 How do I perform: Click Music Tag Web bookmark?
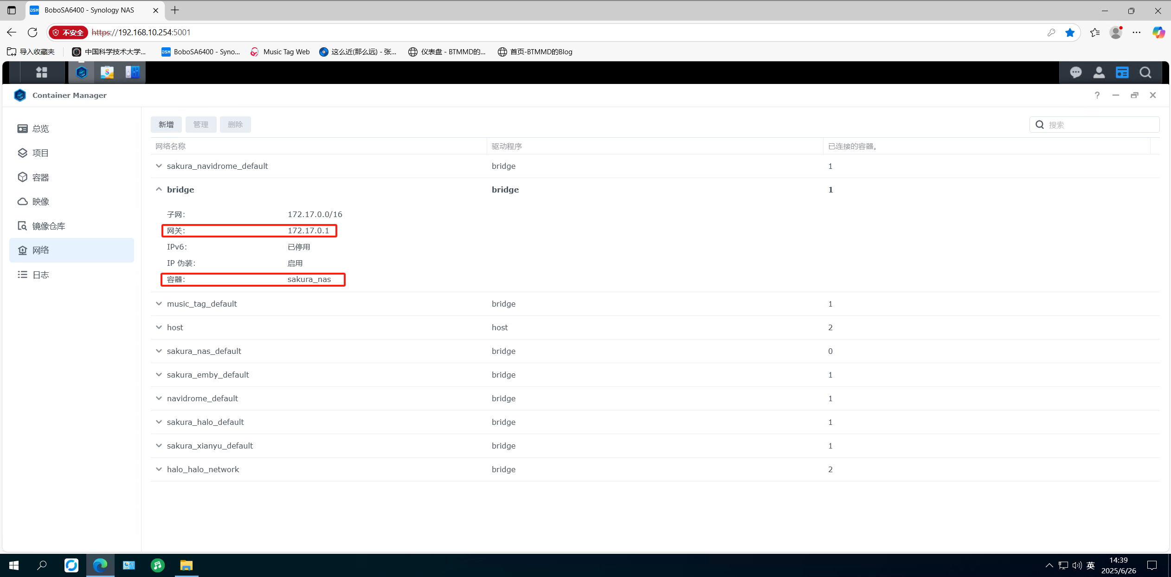pyautogui.click(x=280, y=52)
